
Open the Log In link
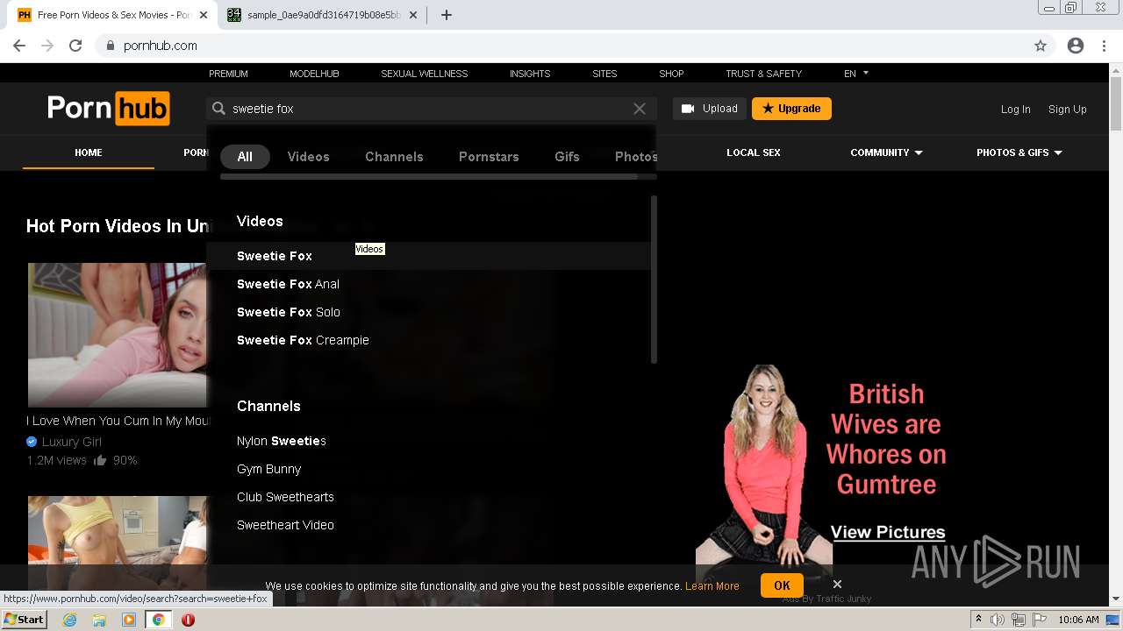coord(1015,110)
